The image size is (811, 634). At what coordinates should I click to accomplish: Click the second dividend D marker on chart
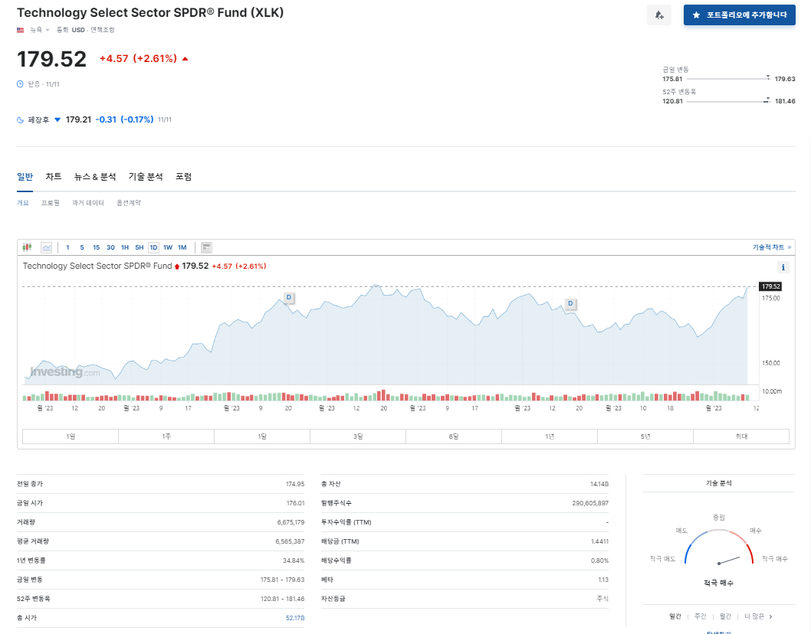[x=570, y=304]
